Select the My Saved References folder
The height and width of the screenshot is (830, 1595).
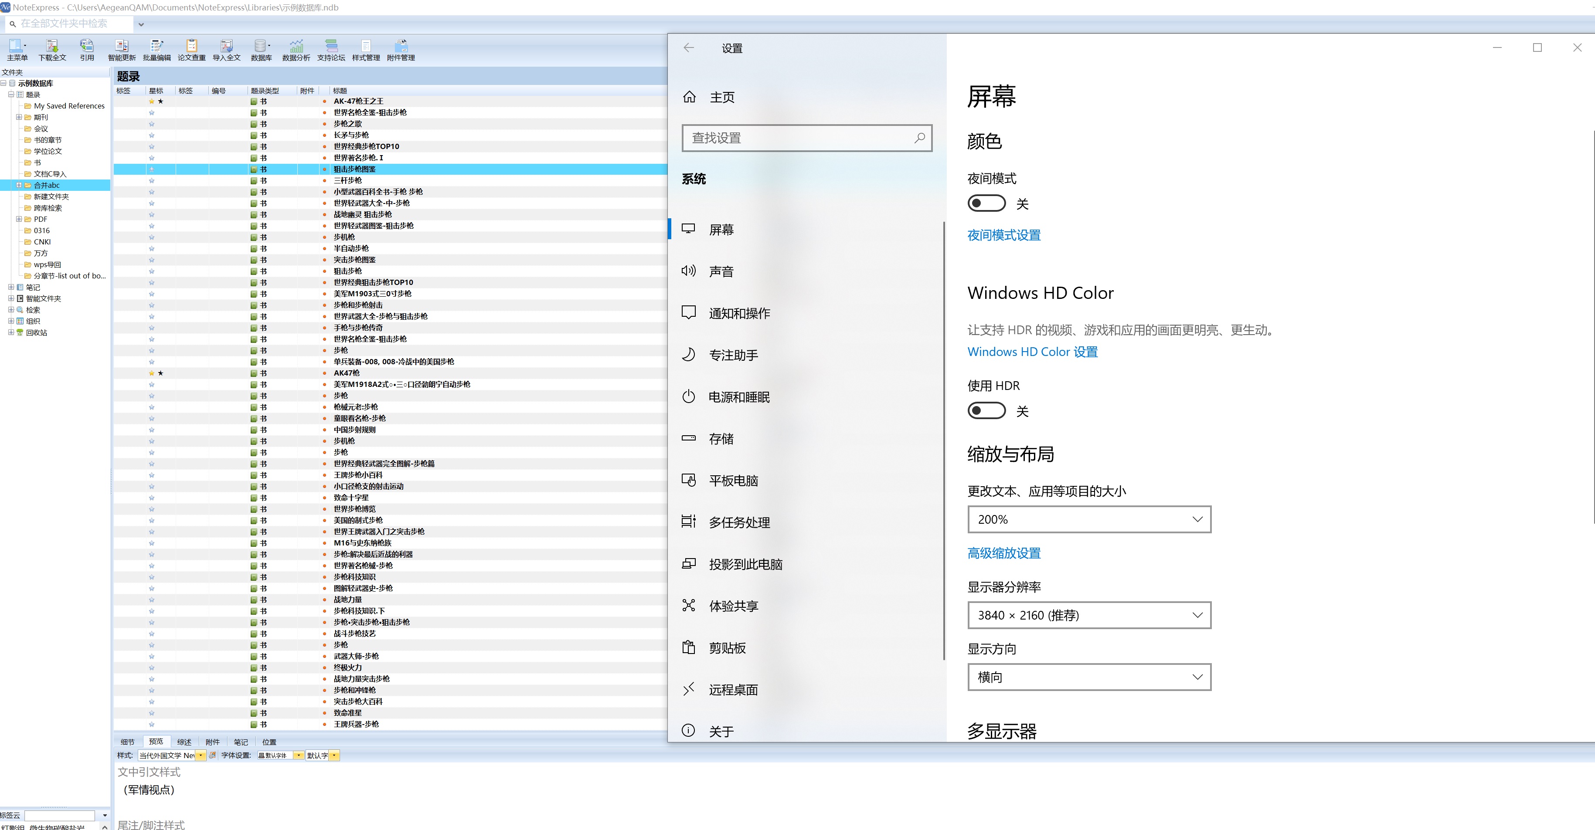tap(69, 106)
